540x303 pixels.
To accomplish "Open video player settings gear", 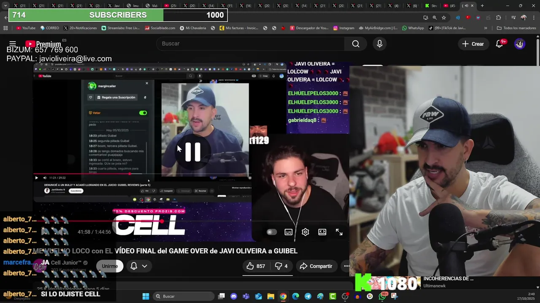I will [305, 232].
